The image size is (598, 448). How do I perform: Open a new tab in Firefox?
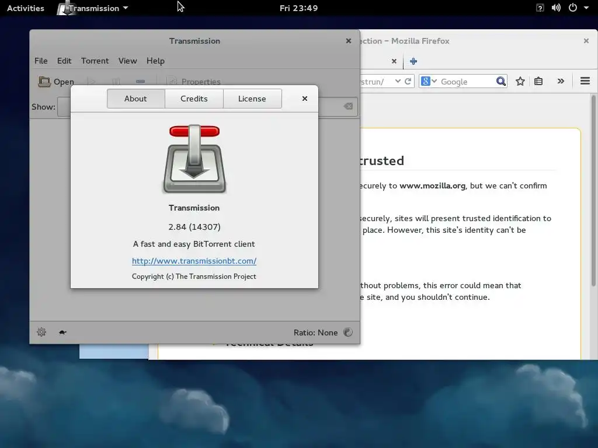click(x=413, y=61)
